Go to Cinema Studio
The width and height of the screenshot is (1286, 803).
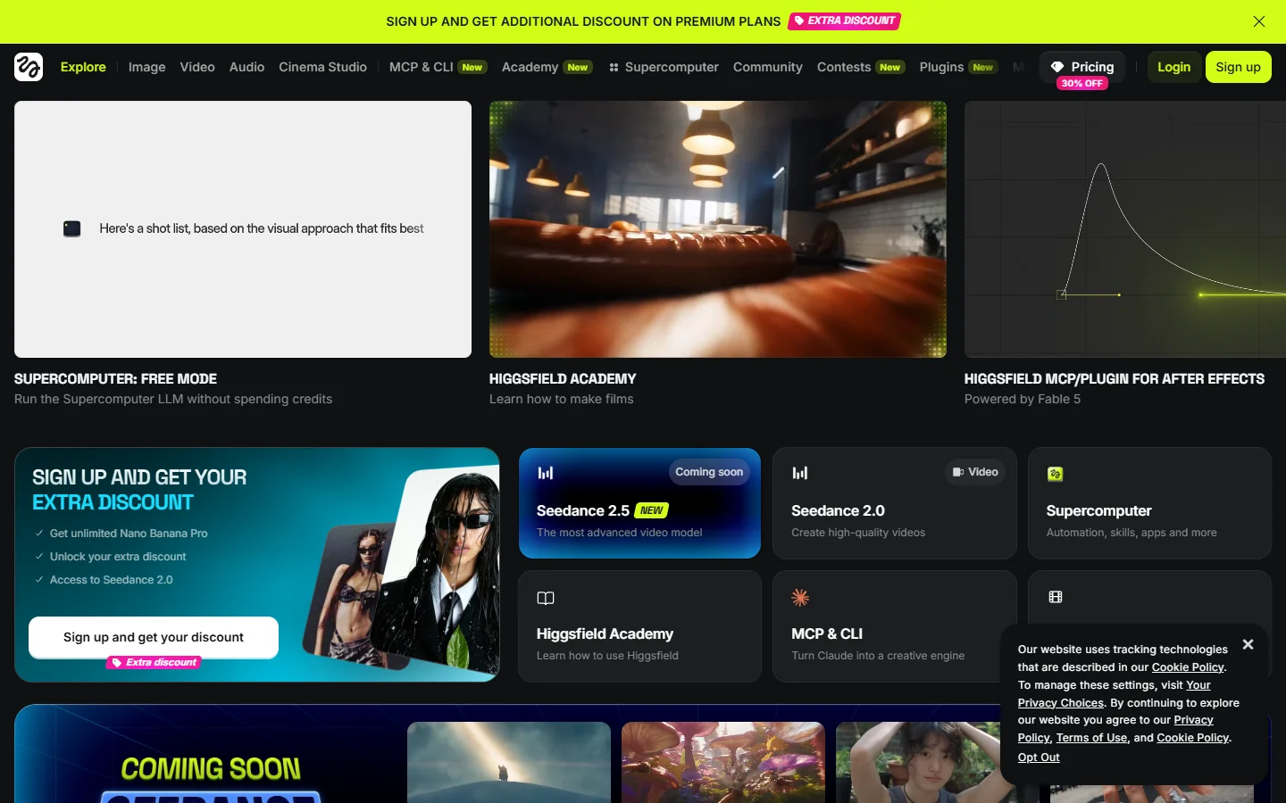click(x=322, y=67)
